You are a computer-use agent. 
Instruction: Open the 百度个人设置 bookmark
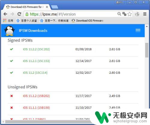click(x=27, y=21)
